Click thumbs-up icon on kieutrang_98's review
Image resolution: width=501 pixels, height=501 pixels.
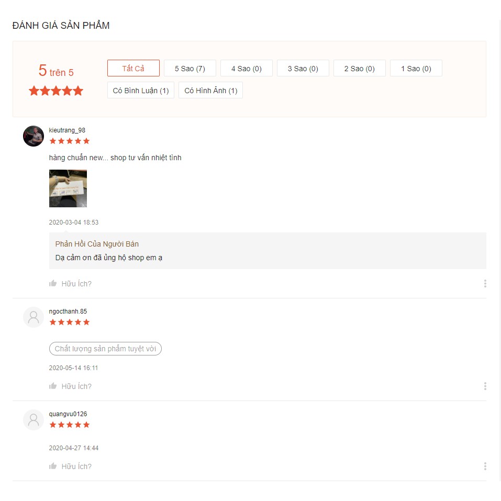point(53,284)
